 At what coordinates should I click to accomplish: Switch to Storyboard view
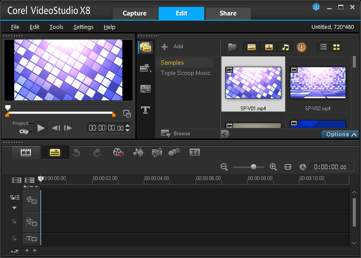26,152
